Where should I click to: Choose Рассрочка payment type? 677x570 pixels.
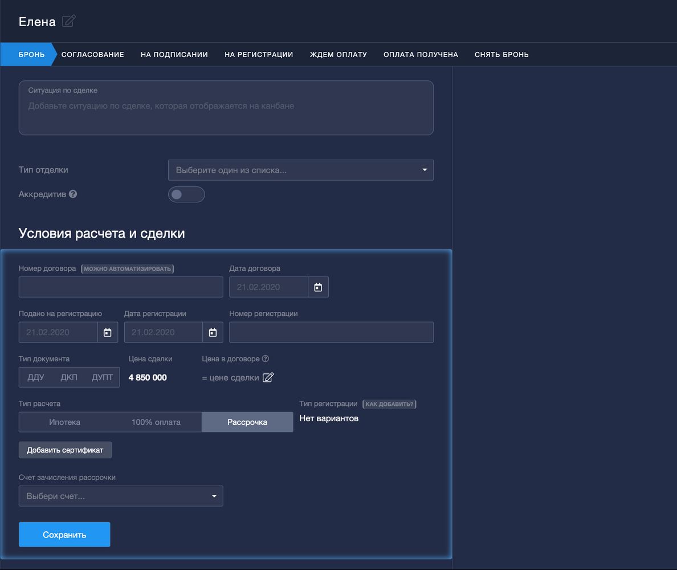point(247,422)
